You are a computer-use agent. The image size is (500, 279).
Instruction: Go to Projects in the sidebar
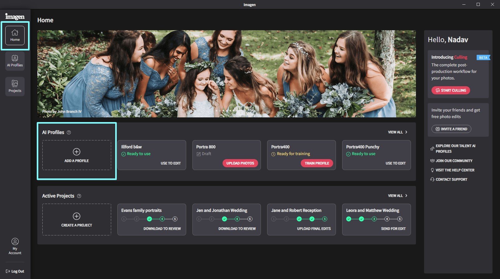click(x=15, y=86)
